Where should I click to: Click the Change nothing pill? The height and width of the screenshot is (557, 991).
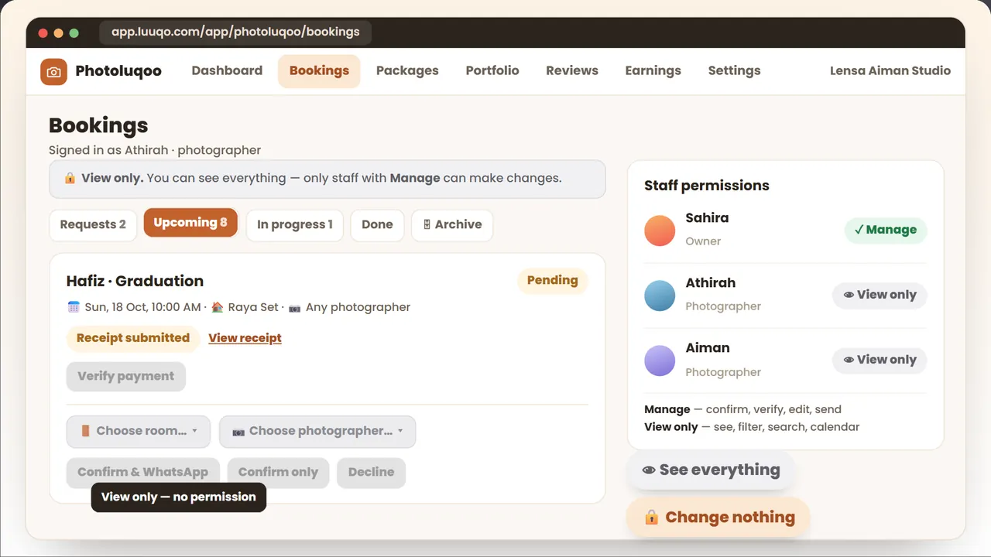[x=718, y=518]
